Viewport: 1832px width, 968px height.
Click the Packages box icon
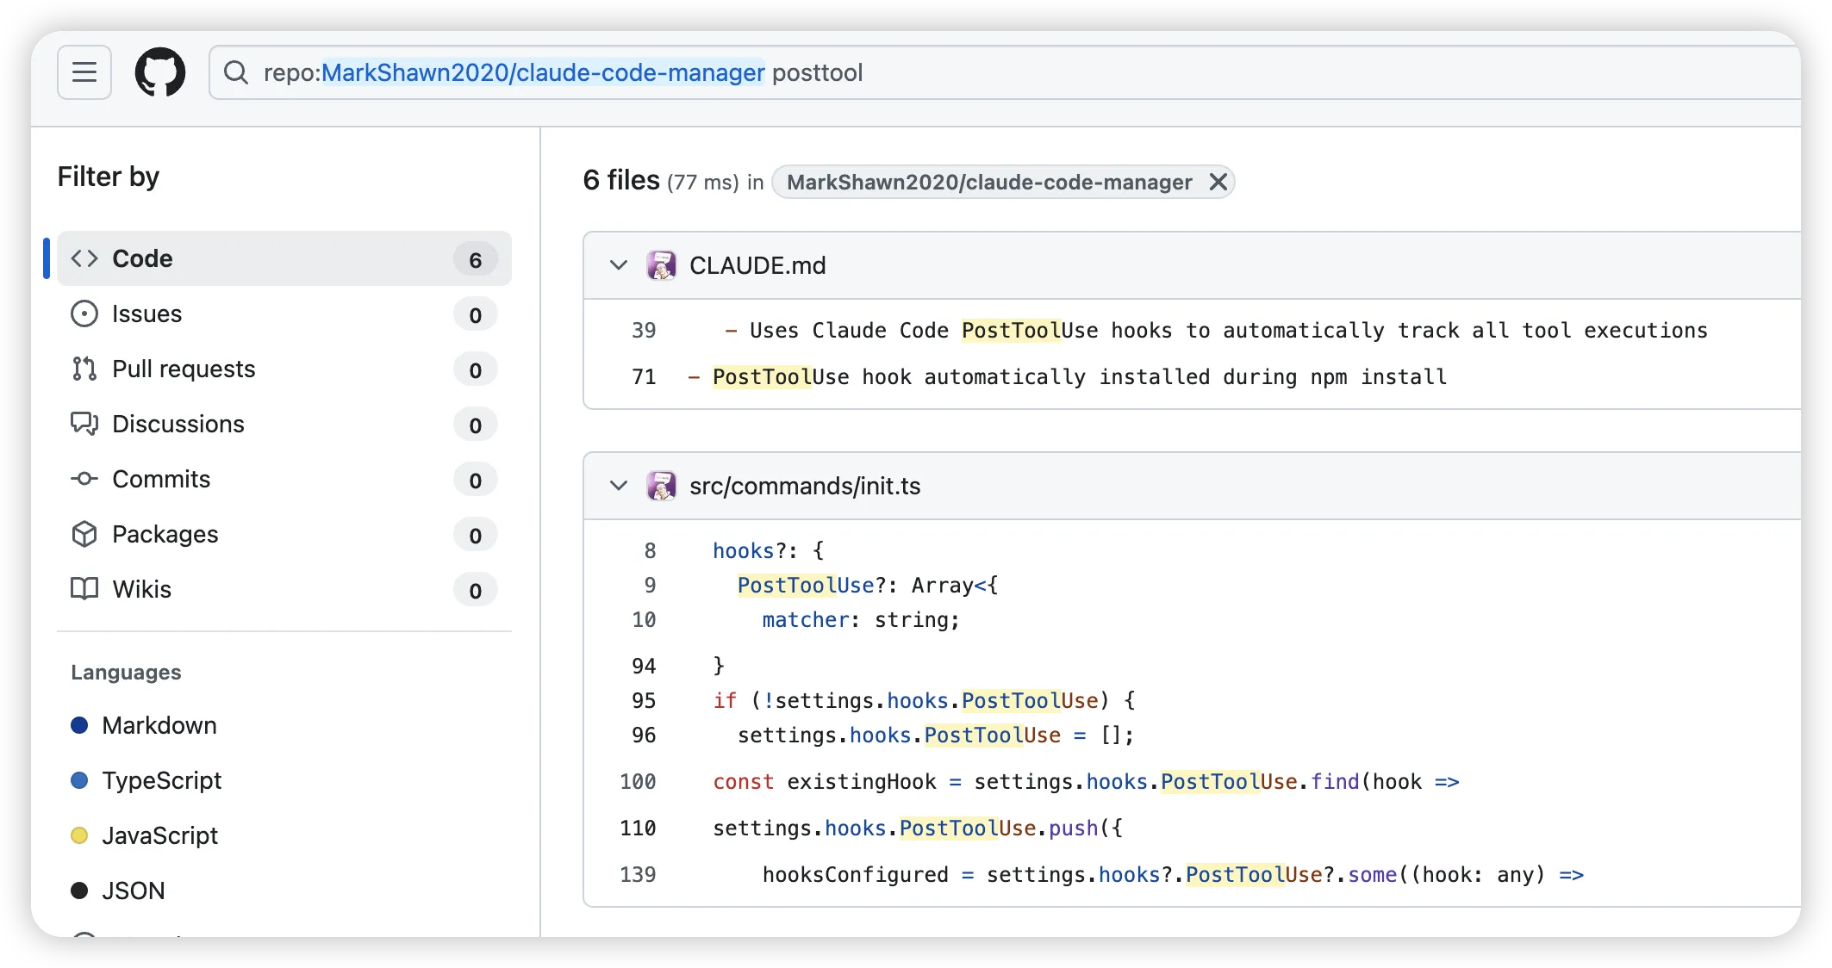click(84, 534)
